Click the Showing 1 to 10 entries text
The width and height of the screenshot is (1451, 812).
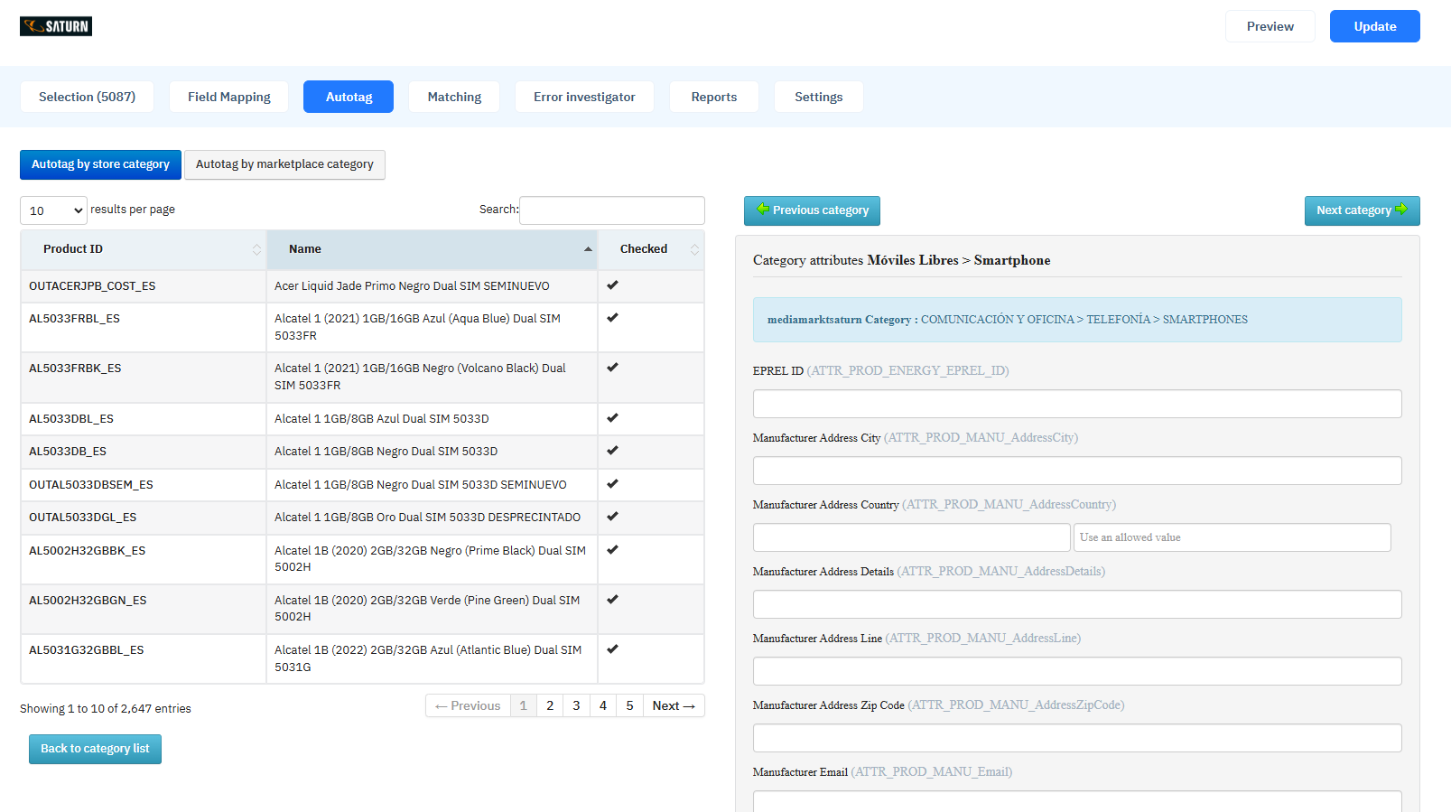click(x=106, y=709)
